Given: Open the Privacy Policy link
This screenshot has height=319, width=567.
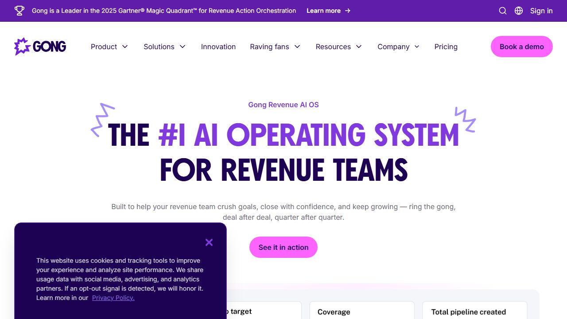Looking at the screenshot, I should pos(113,298).
